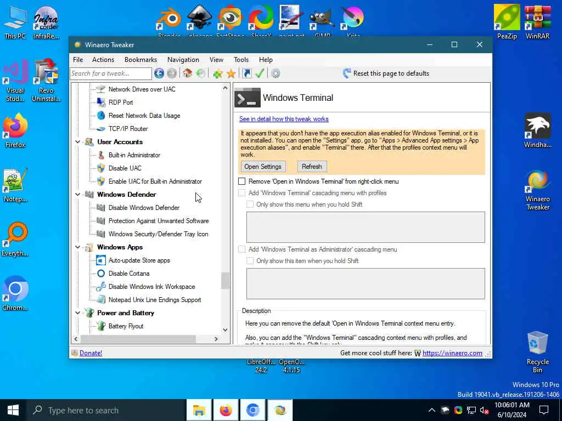Select Protection Against Unwanted Software item

159,221
